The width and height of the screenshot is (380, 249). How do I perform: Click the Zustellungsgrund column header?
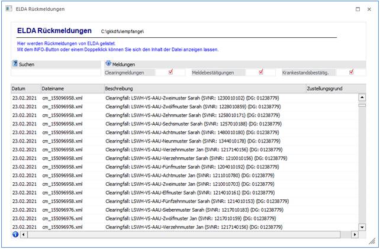tap(331, 88)
